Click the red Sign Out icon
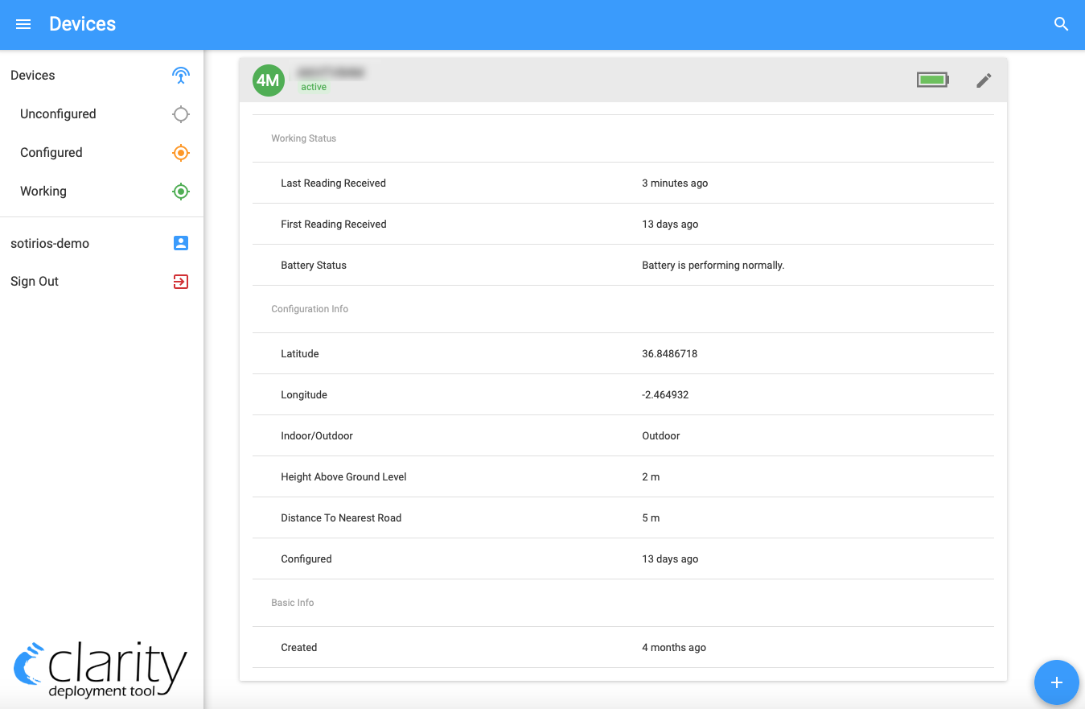Screen dimensions: 1085x709 [x=181, y=282]
